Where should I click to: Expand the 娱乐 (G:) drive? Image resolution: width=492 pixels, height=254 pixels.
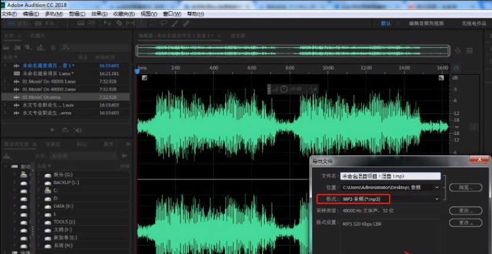(38, 174)
